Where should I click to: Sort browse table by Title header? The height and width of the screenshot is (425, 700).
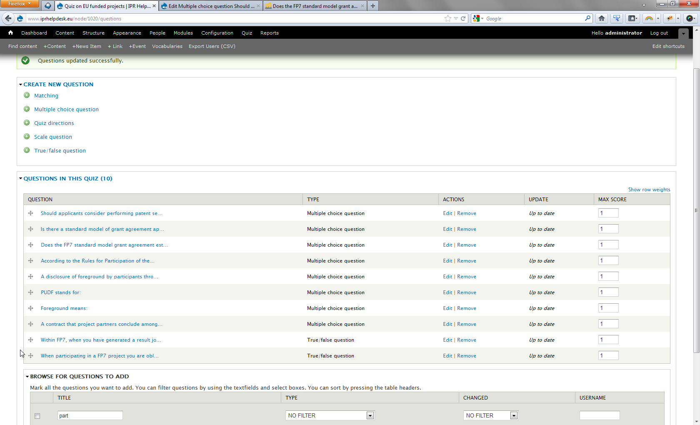pyautogui.click(x=64, y=398)
